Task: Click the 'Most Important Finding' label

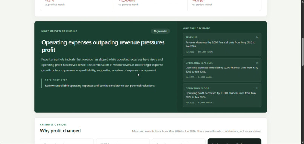Action: pyautogui.click(x=60, y=31)
